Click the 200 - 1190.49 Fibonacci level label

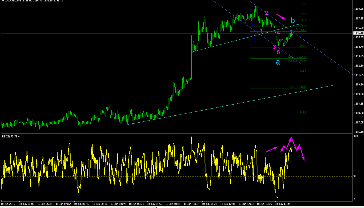(x=298, y=87)
